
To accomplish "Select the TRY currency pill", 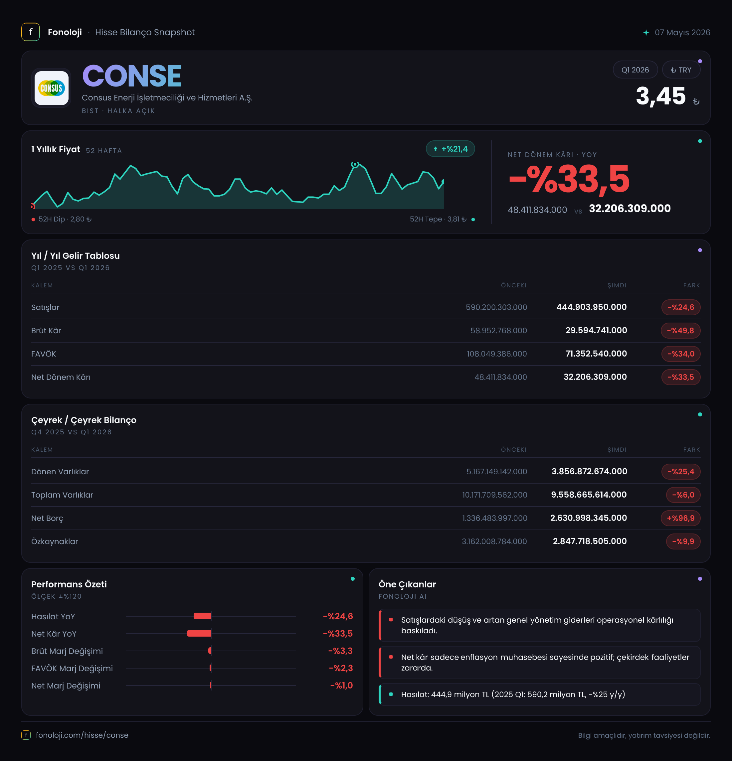I will (681, 70).
